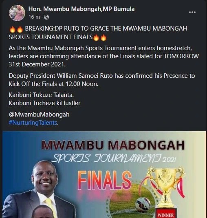Click the SPORTS TOURNAMENT 2021 script text
This screenshot has height=218, width=207.
pyautogui.click(x=114, y=159)
